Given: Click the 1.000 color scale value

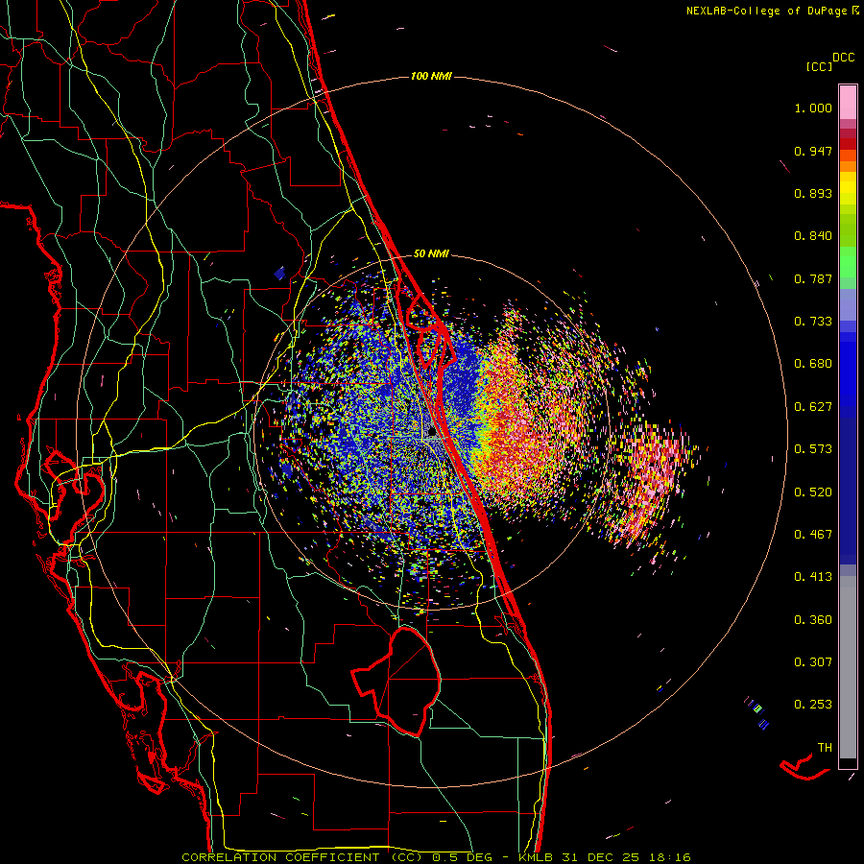Looking at the screenshot, I should [813, 108].
